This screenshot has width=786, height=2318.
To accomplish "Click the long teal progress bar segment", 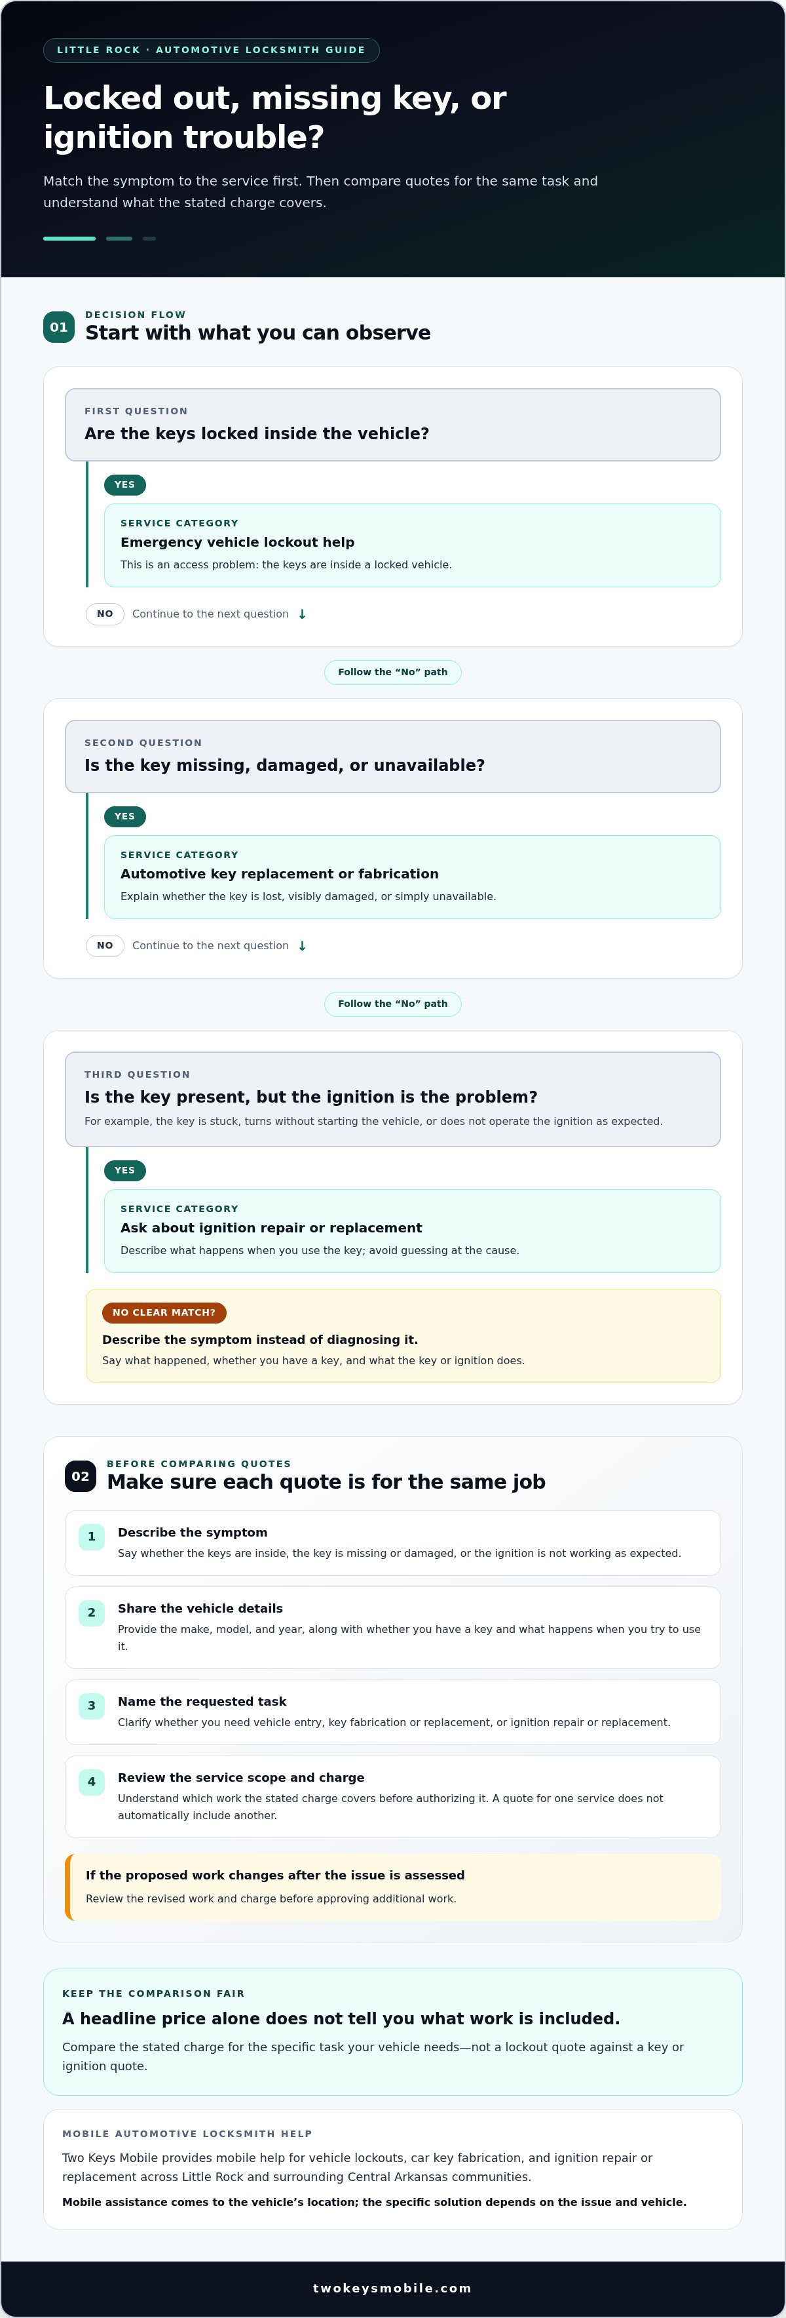I will (69, 239).
